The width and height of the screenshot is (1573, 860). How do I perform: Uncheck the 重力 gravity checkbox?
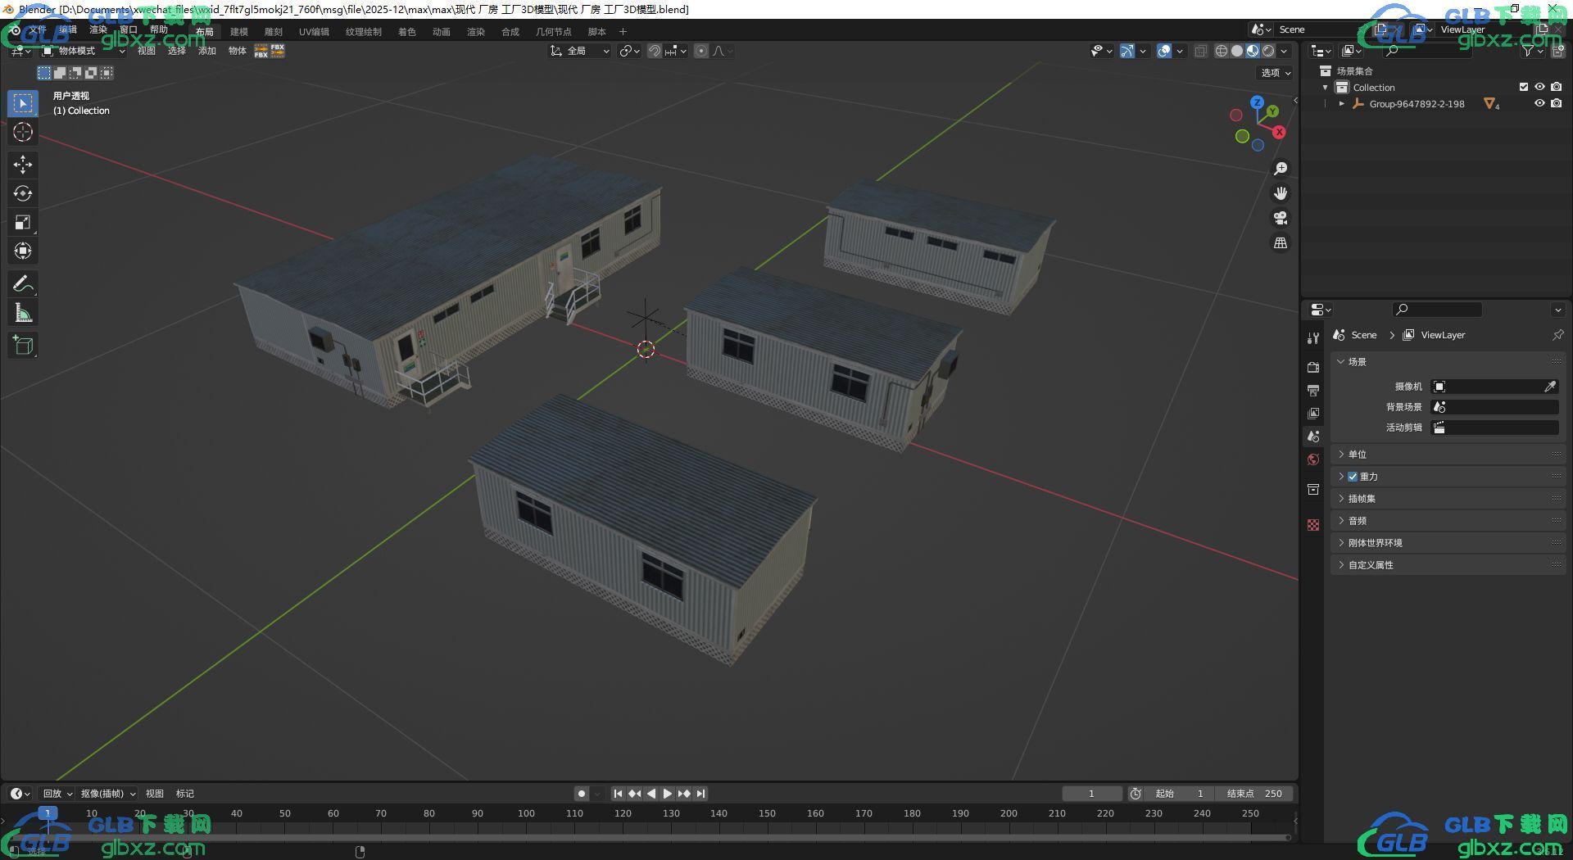click(1353, 477)
